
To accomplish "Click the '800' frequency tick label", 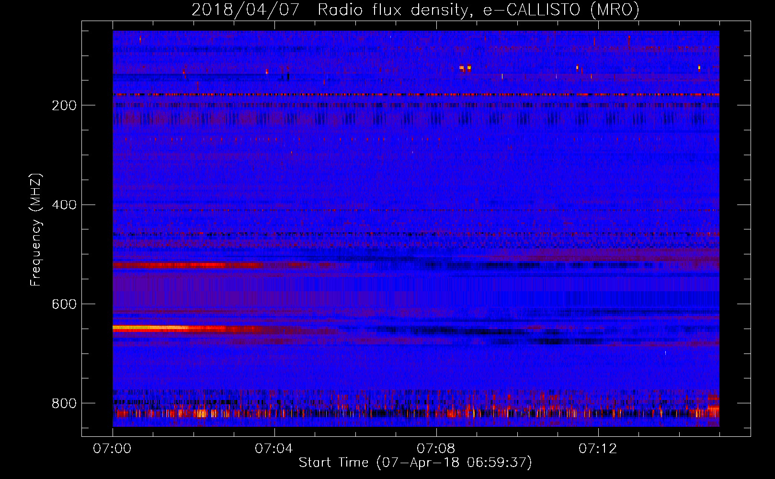I will click(64, 403).
